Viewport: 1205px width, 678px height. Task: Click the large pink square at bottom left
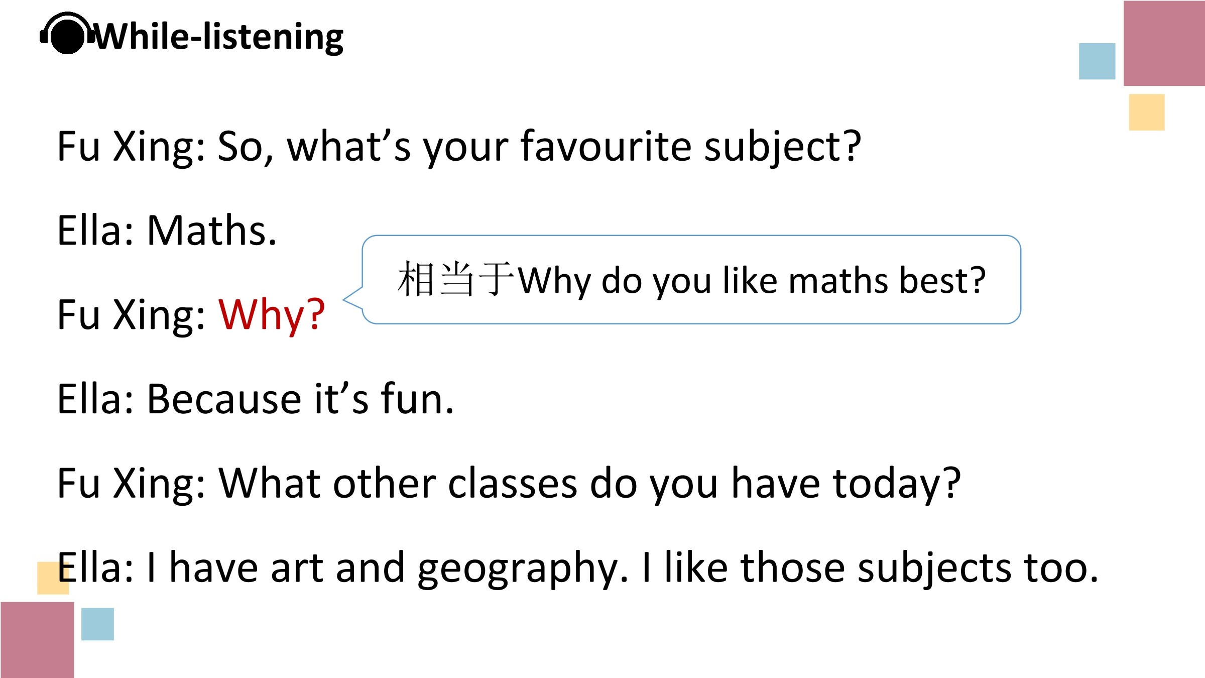[x=37, y=640]
